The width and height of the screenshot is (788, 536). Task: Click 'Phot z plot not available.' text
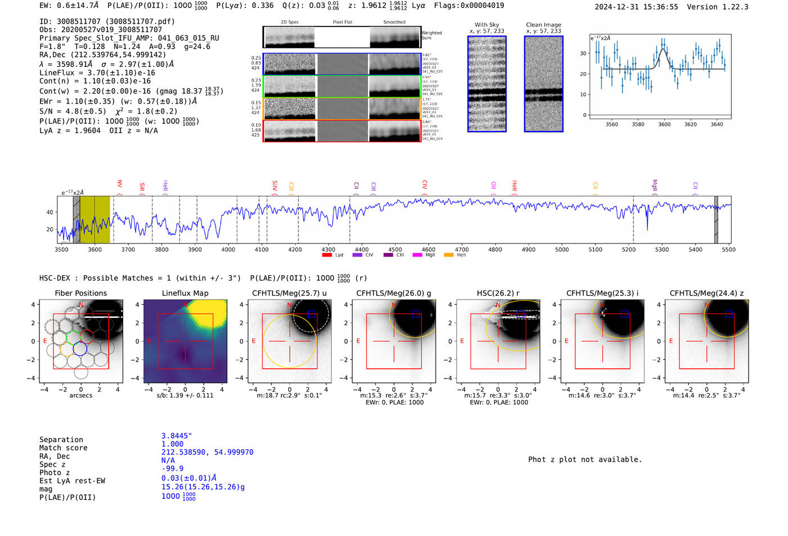585,460
